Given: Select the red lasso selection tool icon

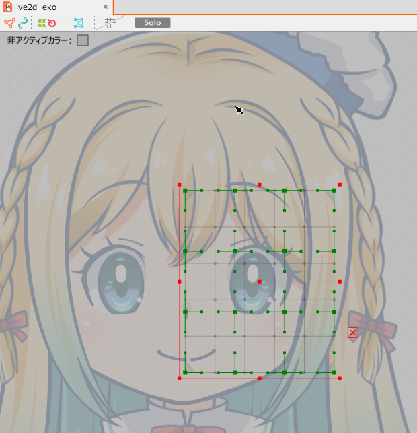Looking at the screenshot, I should pyautogui.click(x=52, y=23).
